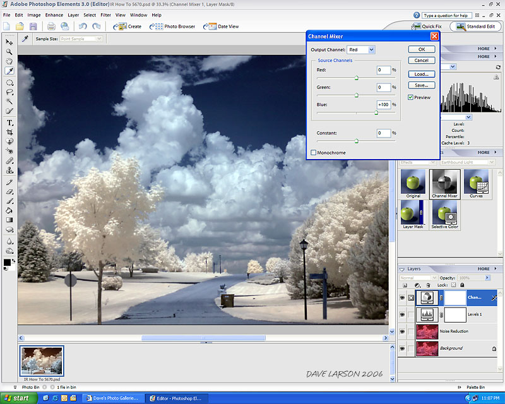Click the Save file toolbar icon
The image size is (505, 404).
tap(33, 27)
